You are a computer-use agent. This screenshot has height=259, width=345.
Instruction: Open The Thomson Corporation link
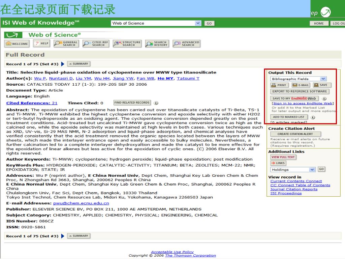coord(191,256)
